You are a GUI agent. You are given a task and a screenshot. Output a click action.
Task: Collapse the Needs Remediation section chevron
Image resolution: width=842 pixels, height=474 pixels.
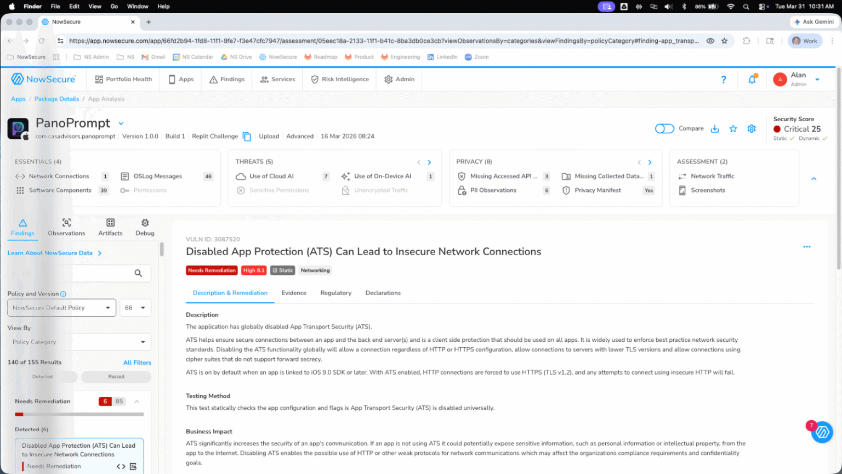(x=137, y=402)
